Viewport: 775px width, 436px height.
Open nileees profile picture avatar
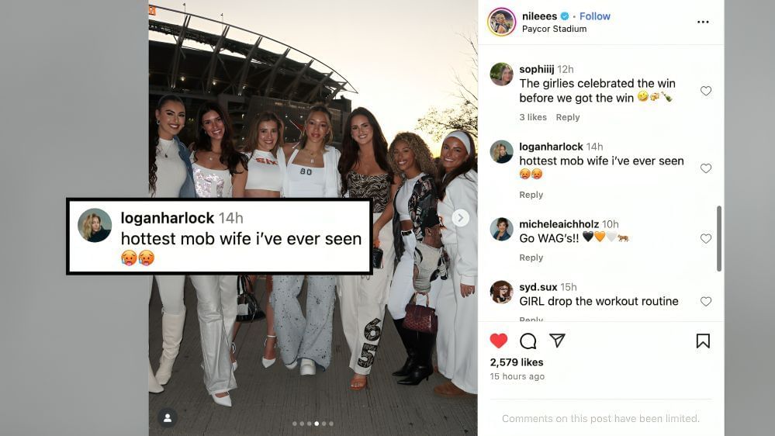pos(501,22)
